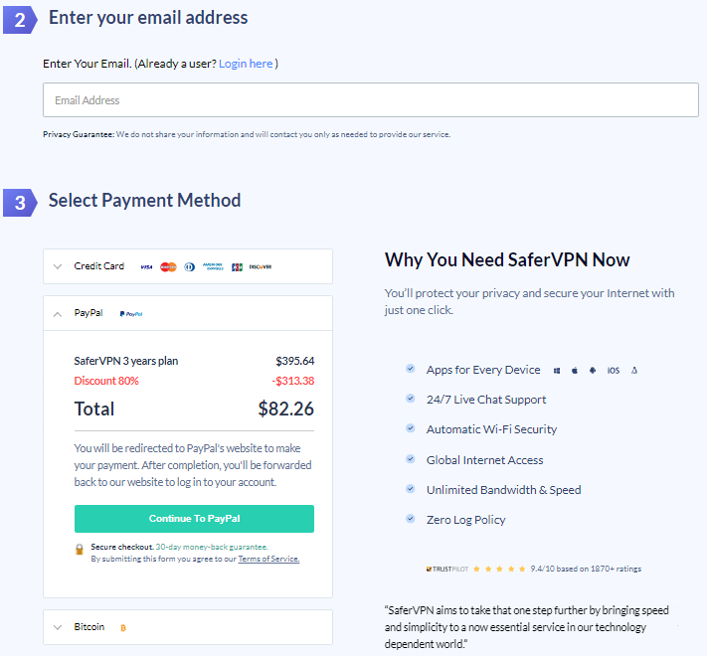Image resolution: width=707 pixels, height=656 pixels.
Task: Click the JCB card icon
Action: (238, 267)
